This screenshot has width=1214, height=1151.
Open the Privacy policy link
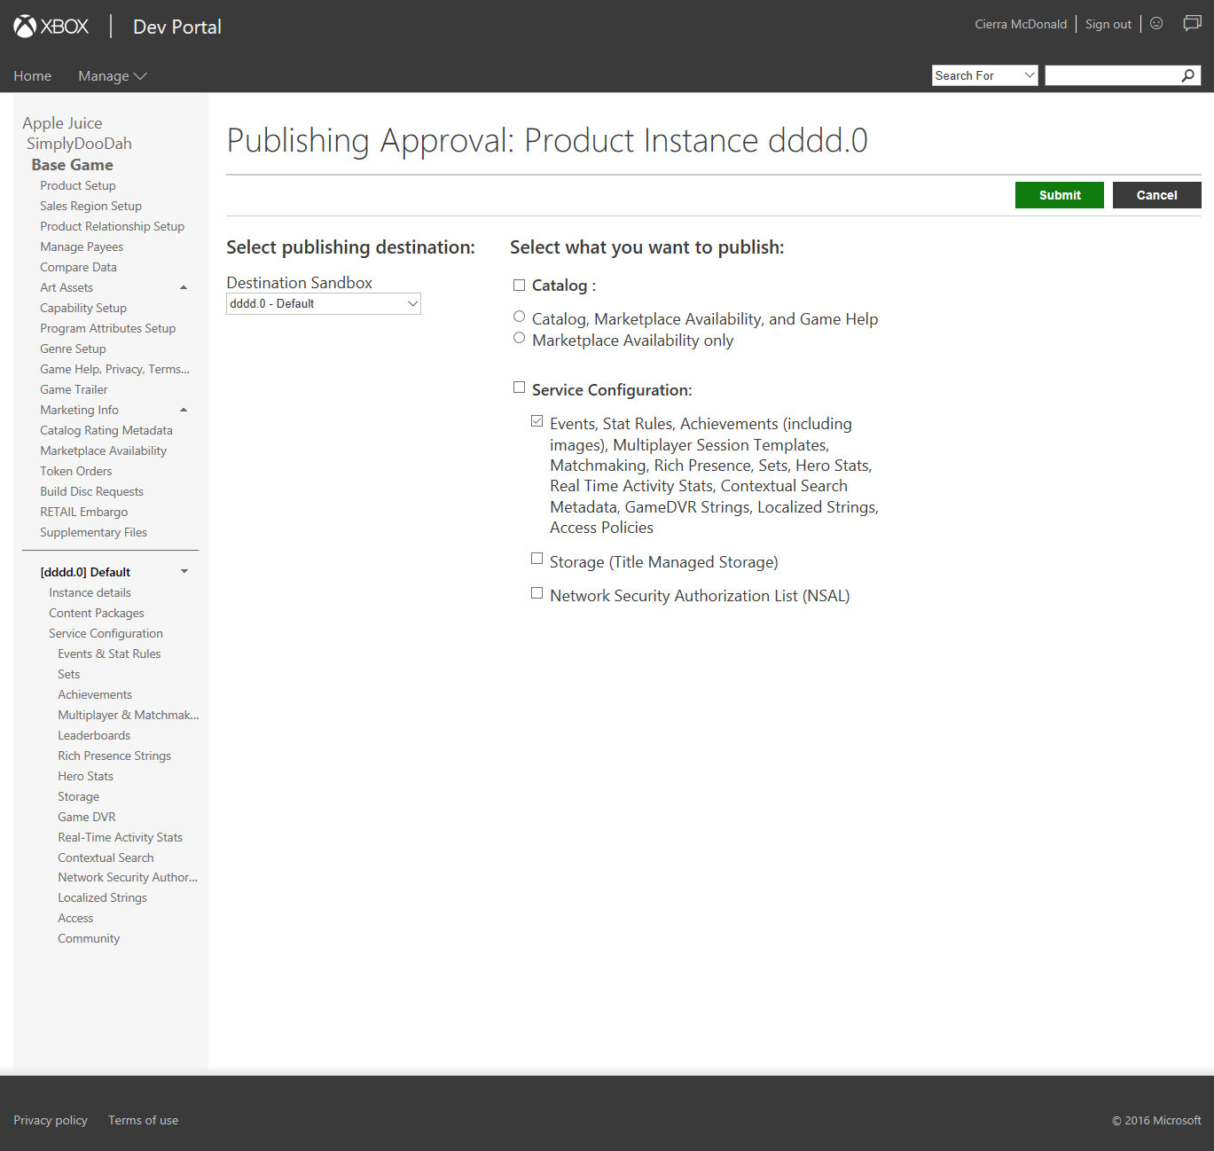coord(51,1120)
